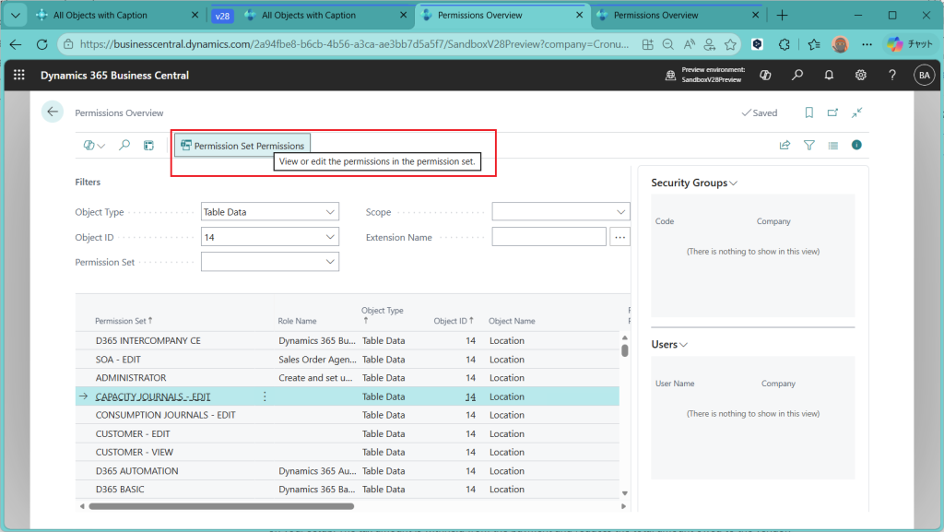Click the notifications bell icon
The height and width of the screenshot is (532, 944).
tap(829, 76)
